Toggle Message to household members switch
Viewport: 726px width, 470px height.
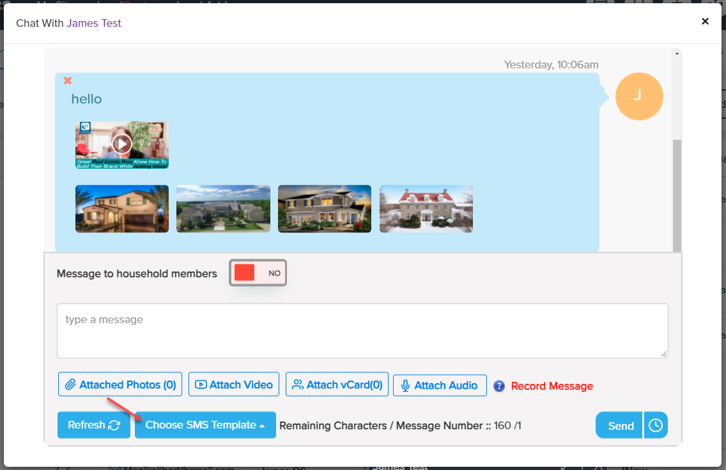click(258, 273)
